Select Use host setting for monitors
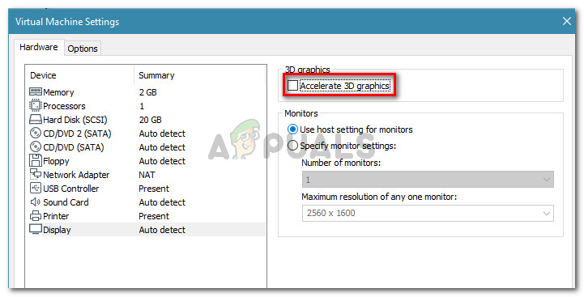 pyautogui.click(x=292, y=129)
